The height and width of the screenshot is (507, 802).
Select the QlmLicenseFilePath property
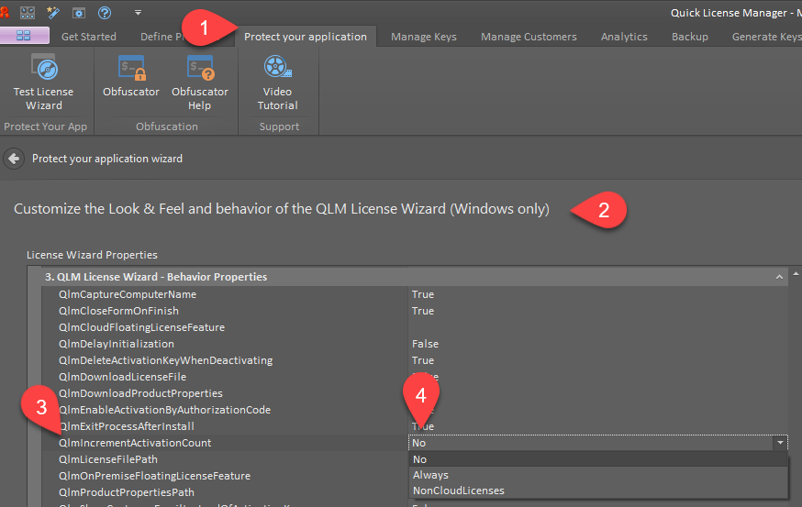pos(108,459)
